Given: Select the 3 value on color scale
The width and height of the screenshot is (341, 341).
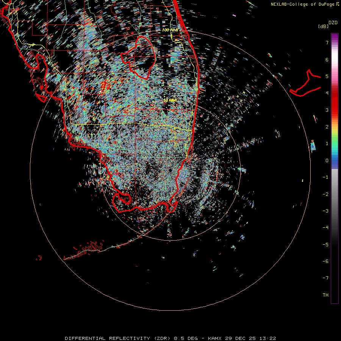Looking at the screenshot, I should [327, 110].
